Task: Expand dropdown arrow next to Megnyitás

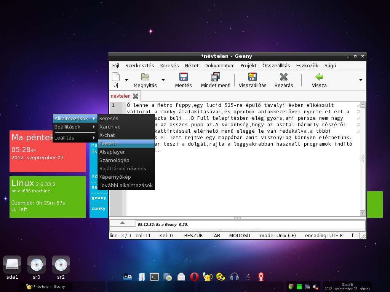Action: (163, 80)
